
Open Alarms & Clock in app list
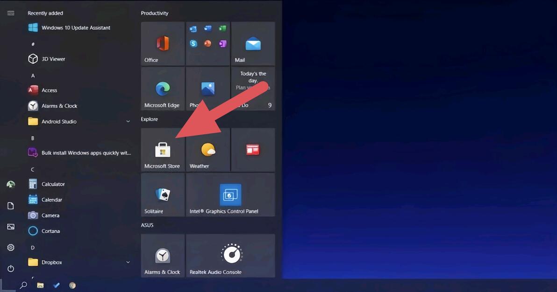[79, 106]
